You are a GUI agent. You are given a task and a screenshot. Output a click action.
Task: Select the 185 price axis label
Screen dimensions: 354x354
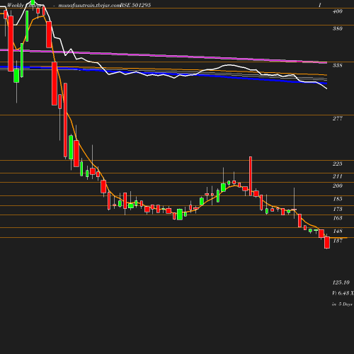[337, 199]
